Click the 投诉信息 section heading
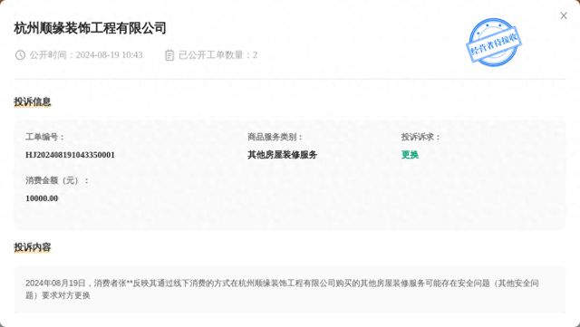 33,101
